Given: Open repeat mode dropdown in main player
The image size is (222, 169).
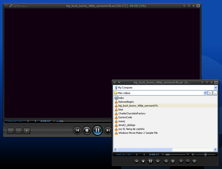Looking at the screenshot, I should point(16,121).
